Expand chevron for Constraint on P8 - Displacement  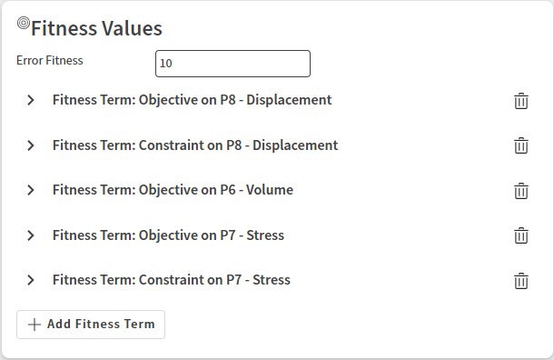point(31,145)
